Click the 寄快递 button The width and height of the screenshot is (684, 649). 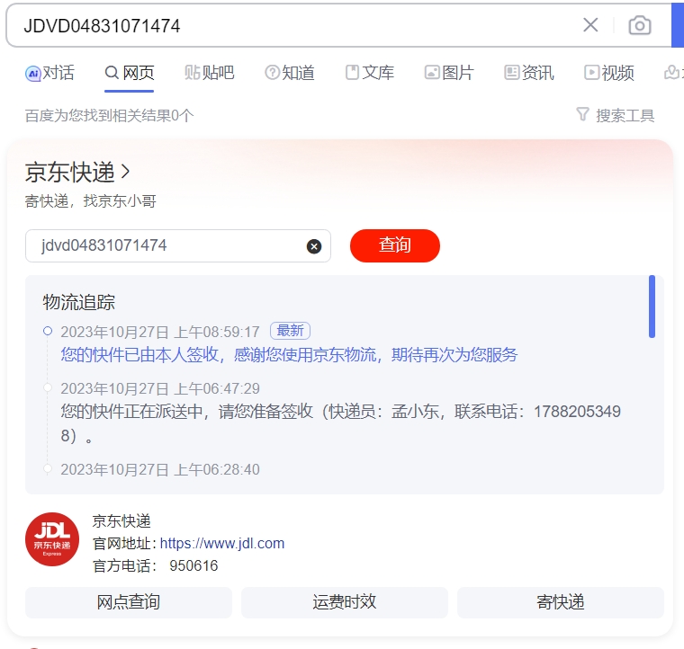pos(560,602)
